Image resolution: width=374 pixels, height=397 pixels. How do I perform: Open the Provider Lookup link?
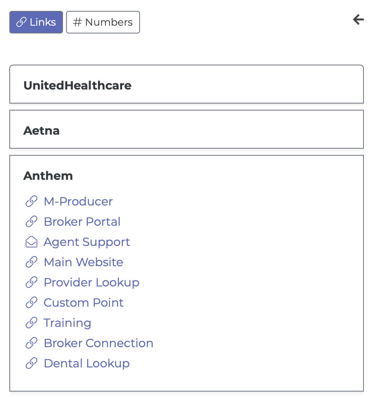(91, 283)
